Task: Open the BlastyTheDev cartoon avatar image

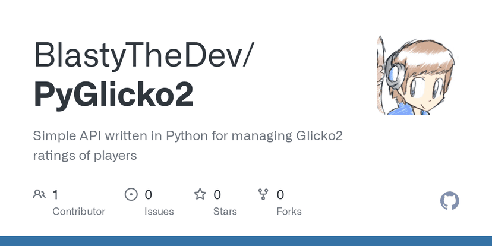Action: point(418,74)
